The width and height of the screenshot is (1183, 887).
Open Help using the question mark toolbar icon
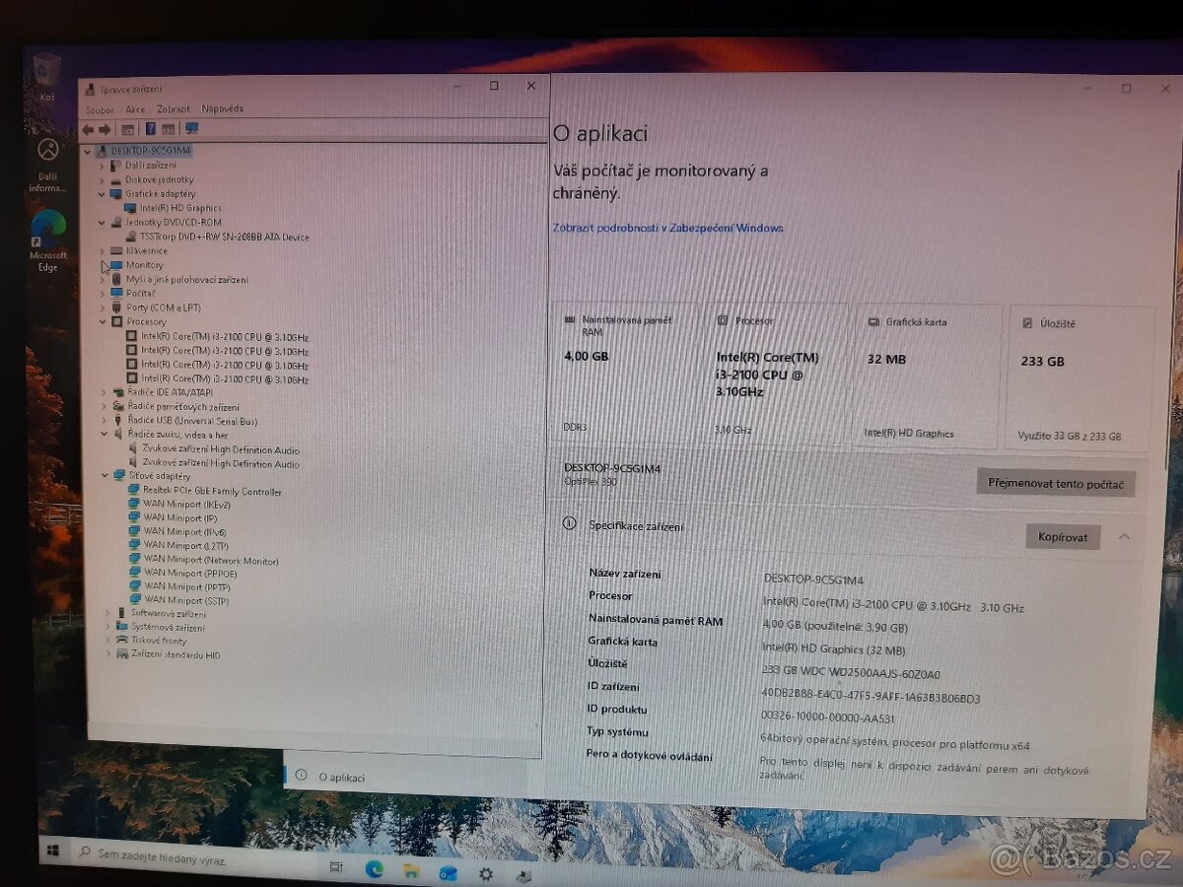coord(151,128)
